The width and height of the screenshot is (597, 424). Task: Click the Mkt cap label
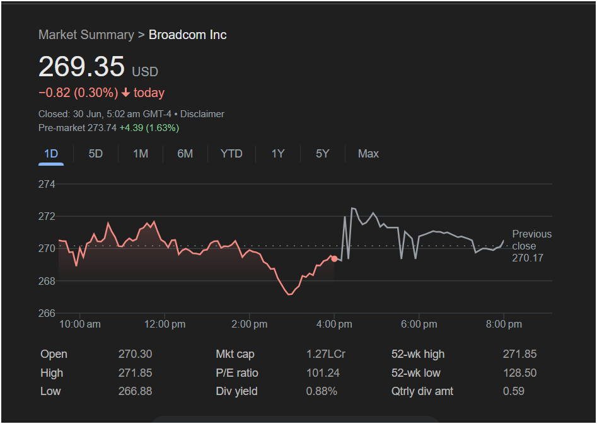coord(235,354)
